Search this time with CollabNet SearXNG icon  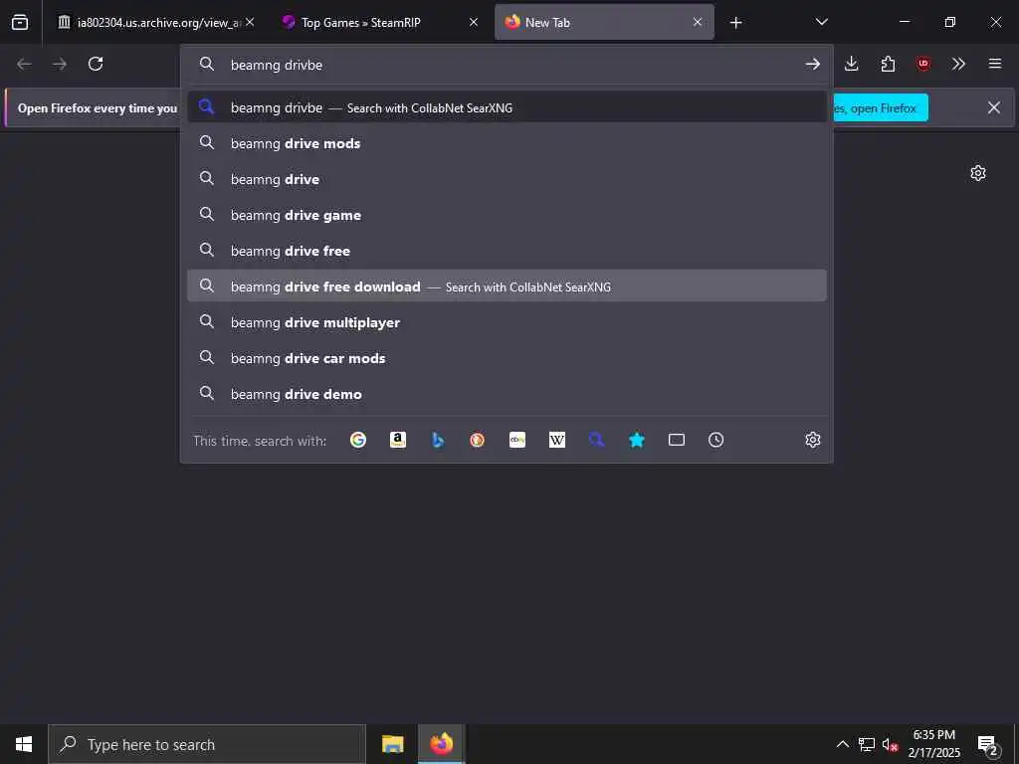click(597, 440)
